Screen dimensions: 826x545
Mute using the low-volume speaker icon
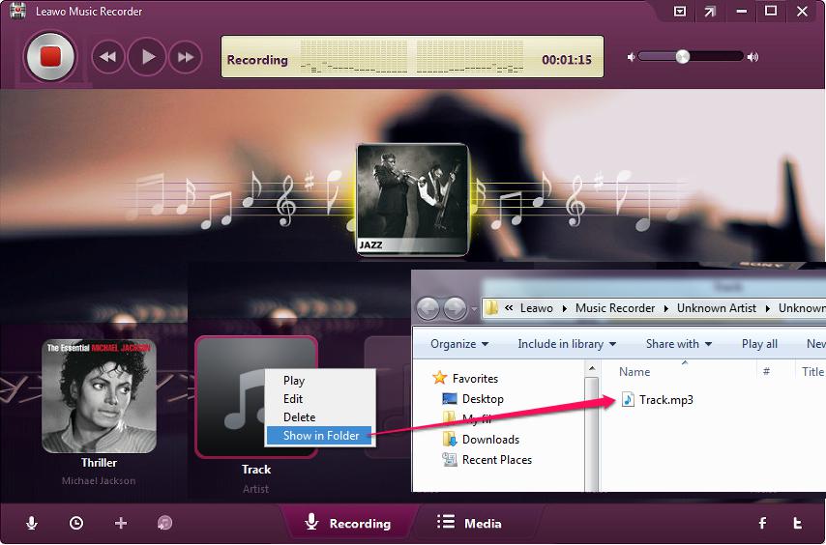point(631,57)
